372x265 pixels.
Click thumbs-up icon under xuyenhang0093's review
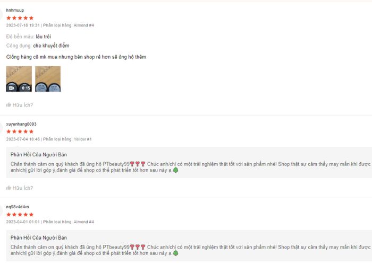click(x=9, y=188)
